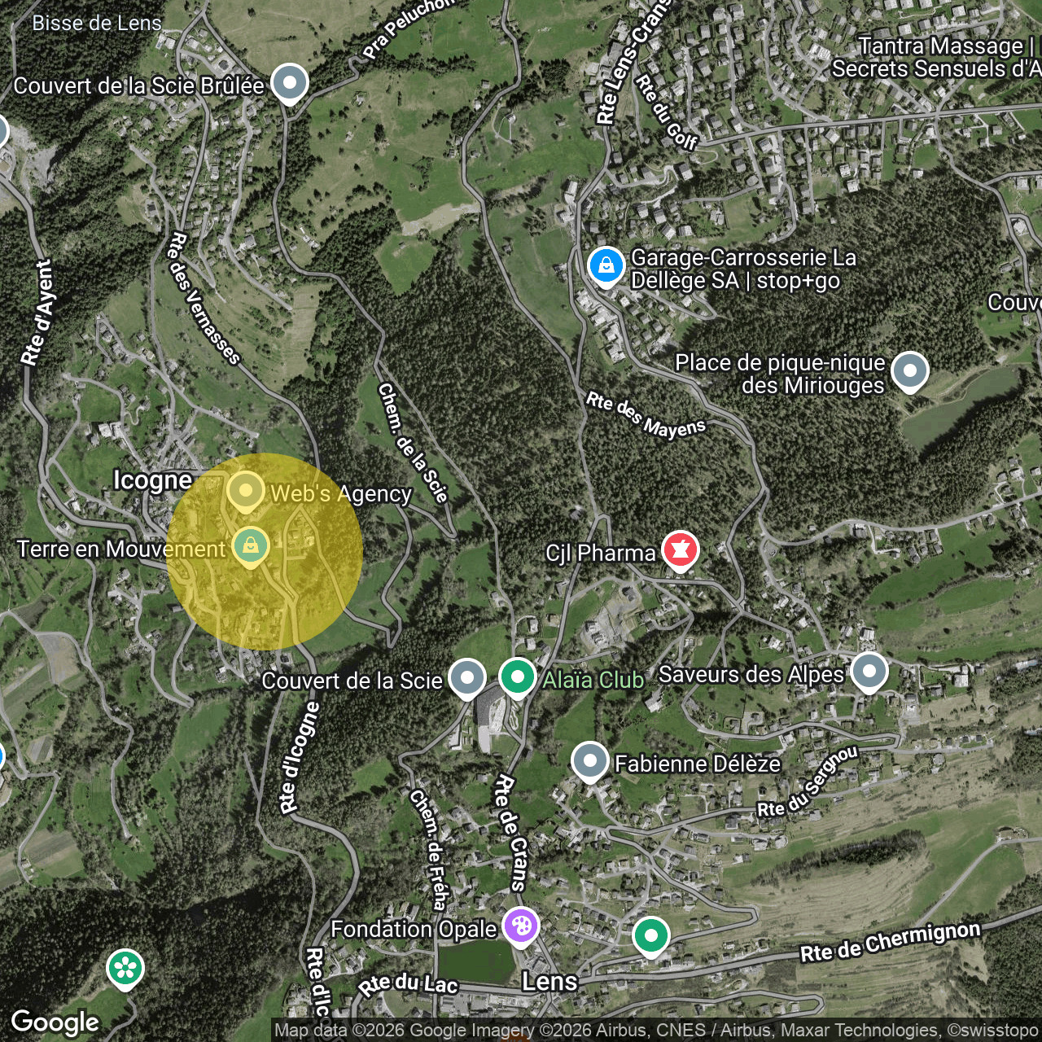Click the Rte d'Ayent road label
Image resolution: width=1042 pixels, height=1042 pixels.
click(x=37, y=313)
